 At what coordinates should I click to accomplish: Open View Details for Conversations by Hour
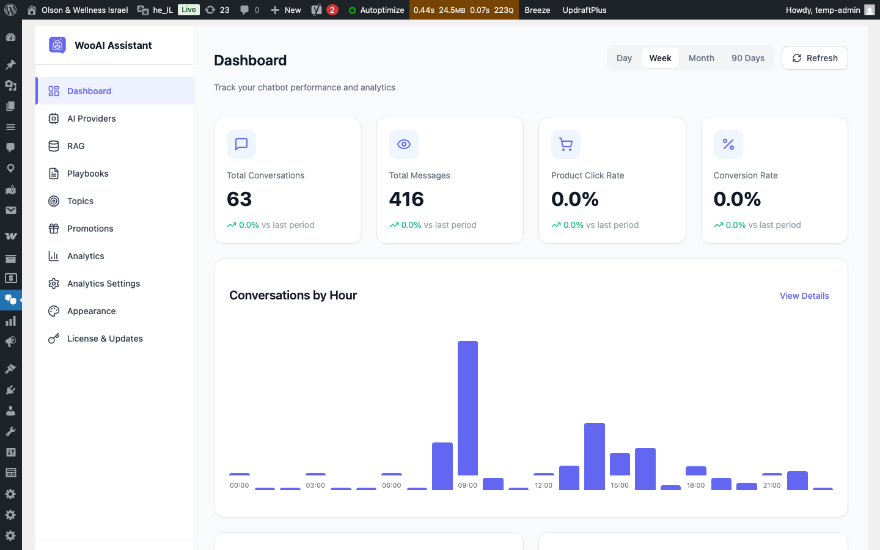click(804, 296)
